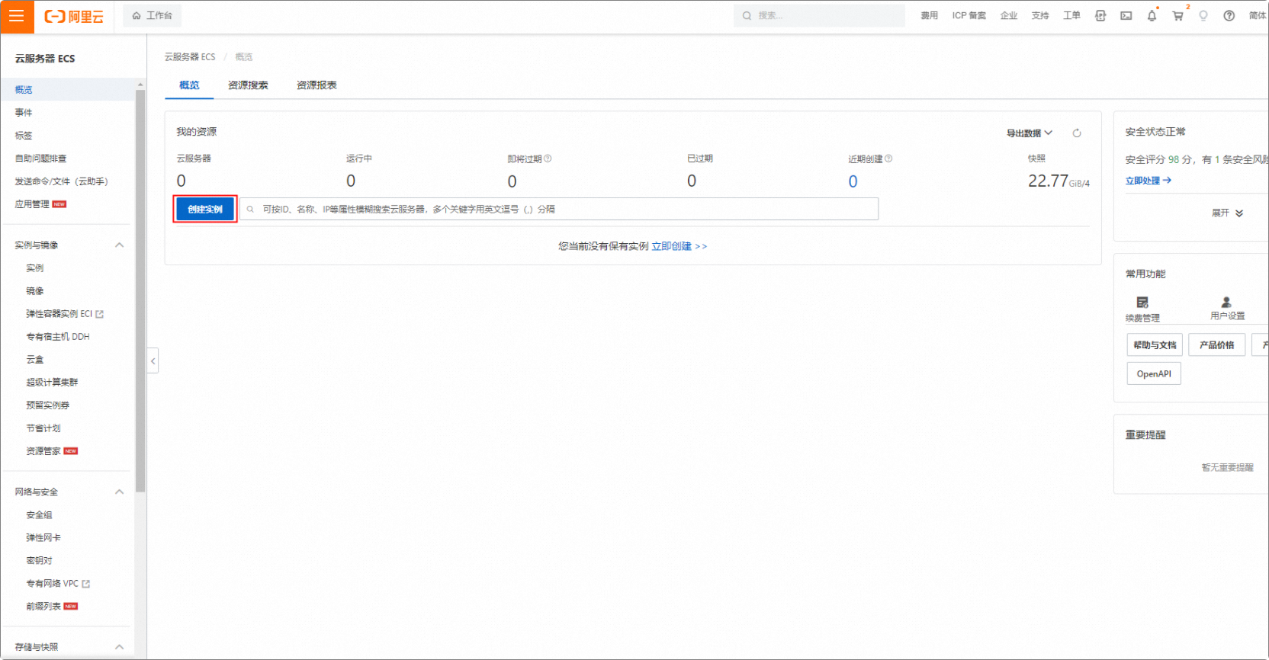Open 企业 menu in top bar

pos(1009,15)
